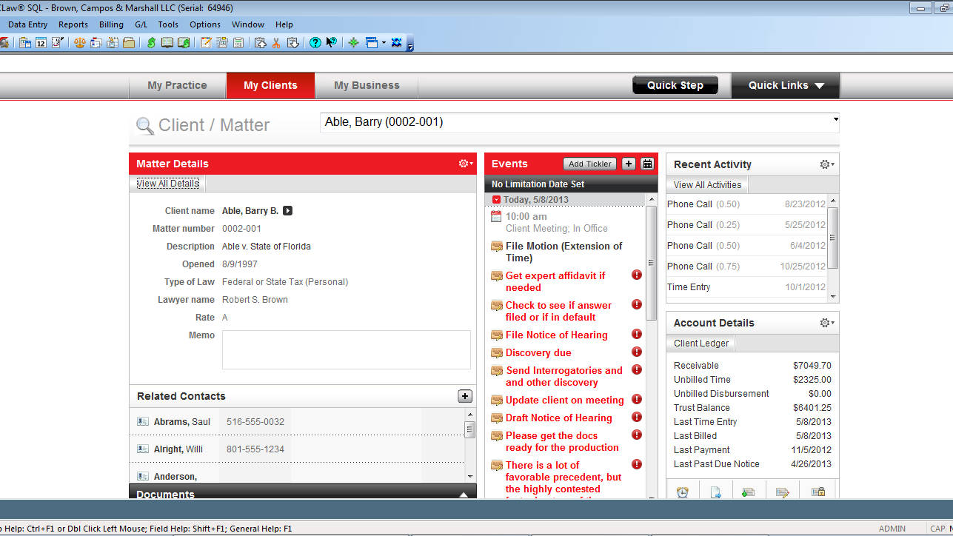Click the View All Details button
The width and height of the screenshot is (953, 536).
point(167,183)
